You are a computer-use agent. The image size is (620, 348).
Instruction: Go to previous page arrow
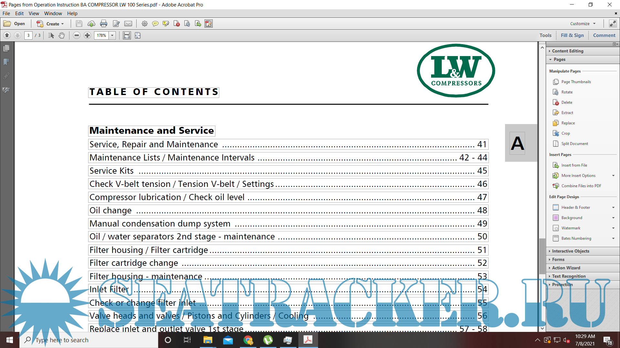coord(7,35)
